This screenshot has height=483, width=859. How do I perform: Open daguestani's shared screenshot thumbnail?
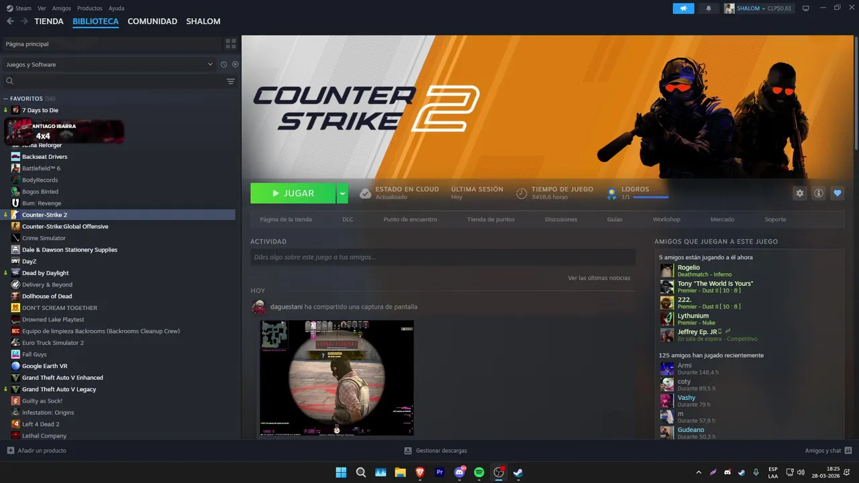tap(337, 378)
